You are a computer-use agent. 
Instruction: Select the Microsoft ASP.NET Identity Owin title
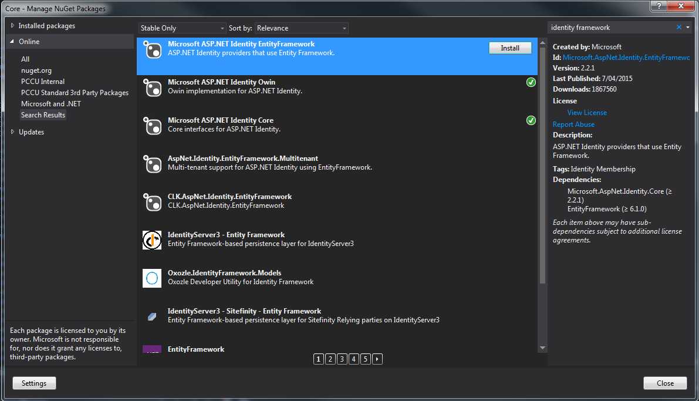tap(221, 82)
